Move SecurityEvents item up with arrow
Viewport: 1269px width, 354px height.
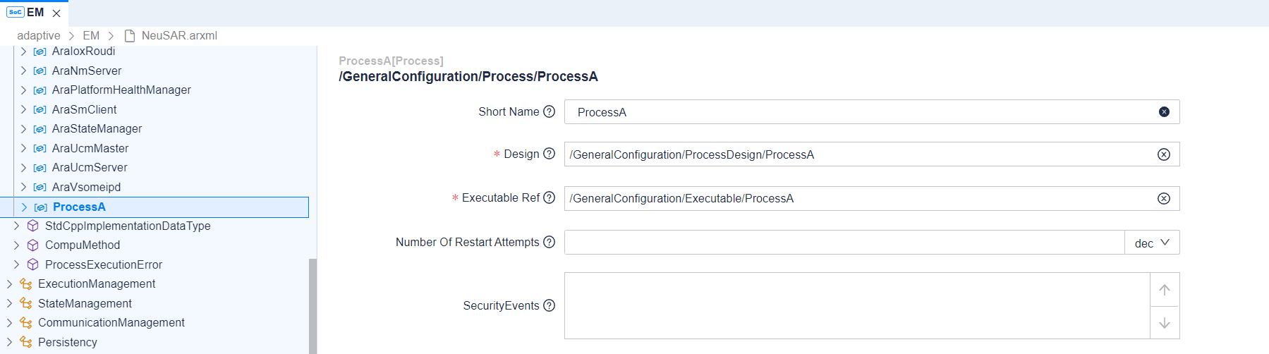(x=1165, y=290)
